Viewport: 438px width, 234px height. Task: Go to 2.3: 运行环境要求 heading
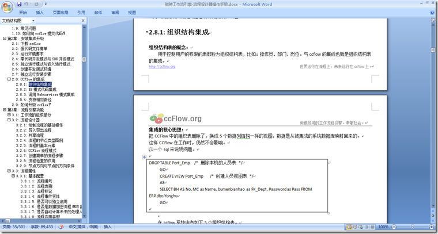click(28, 54)
